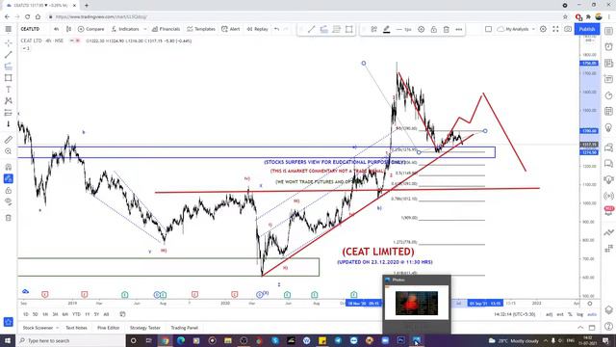Select the trend line tool in left sidebar

pos(9,55)
